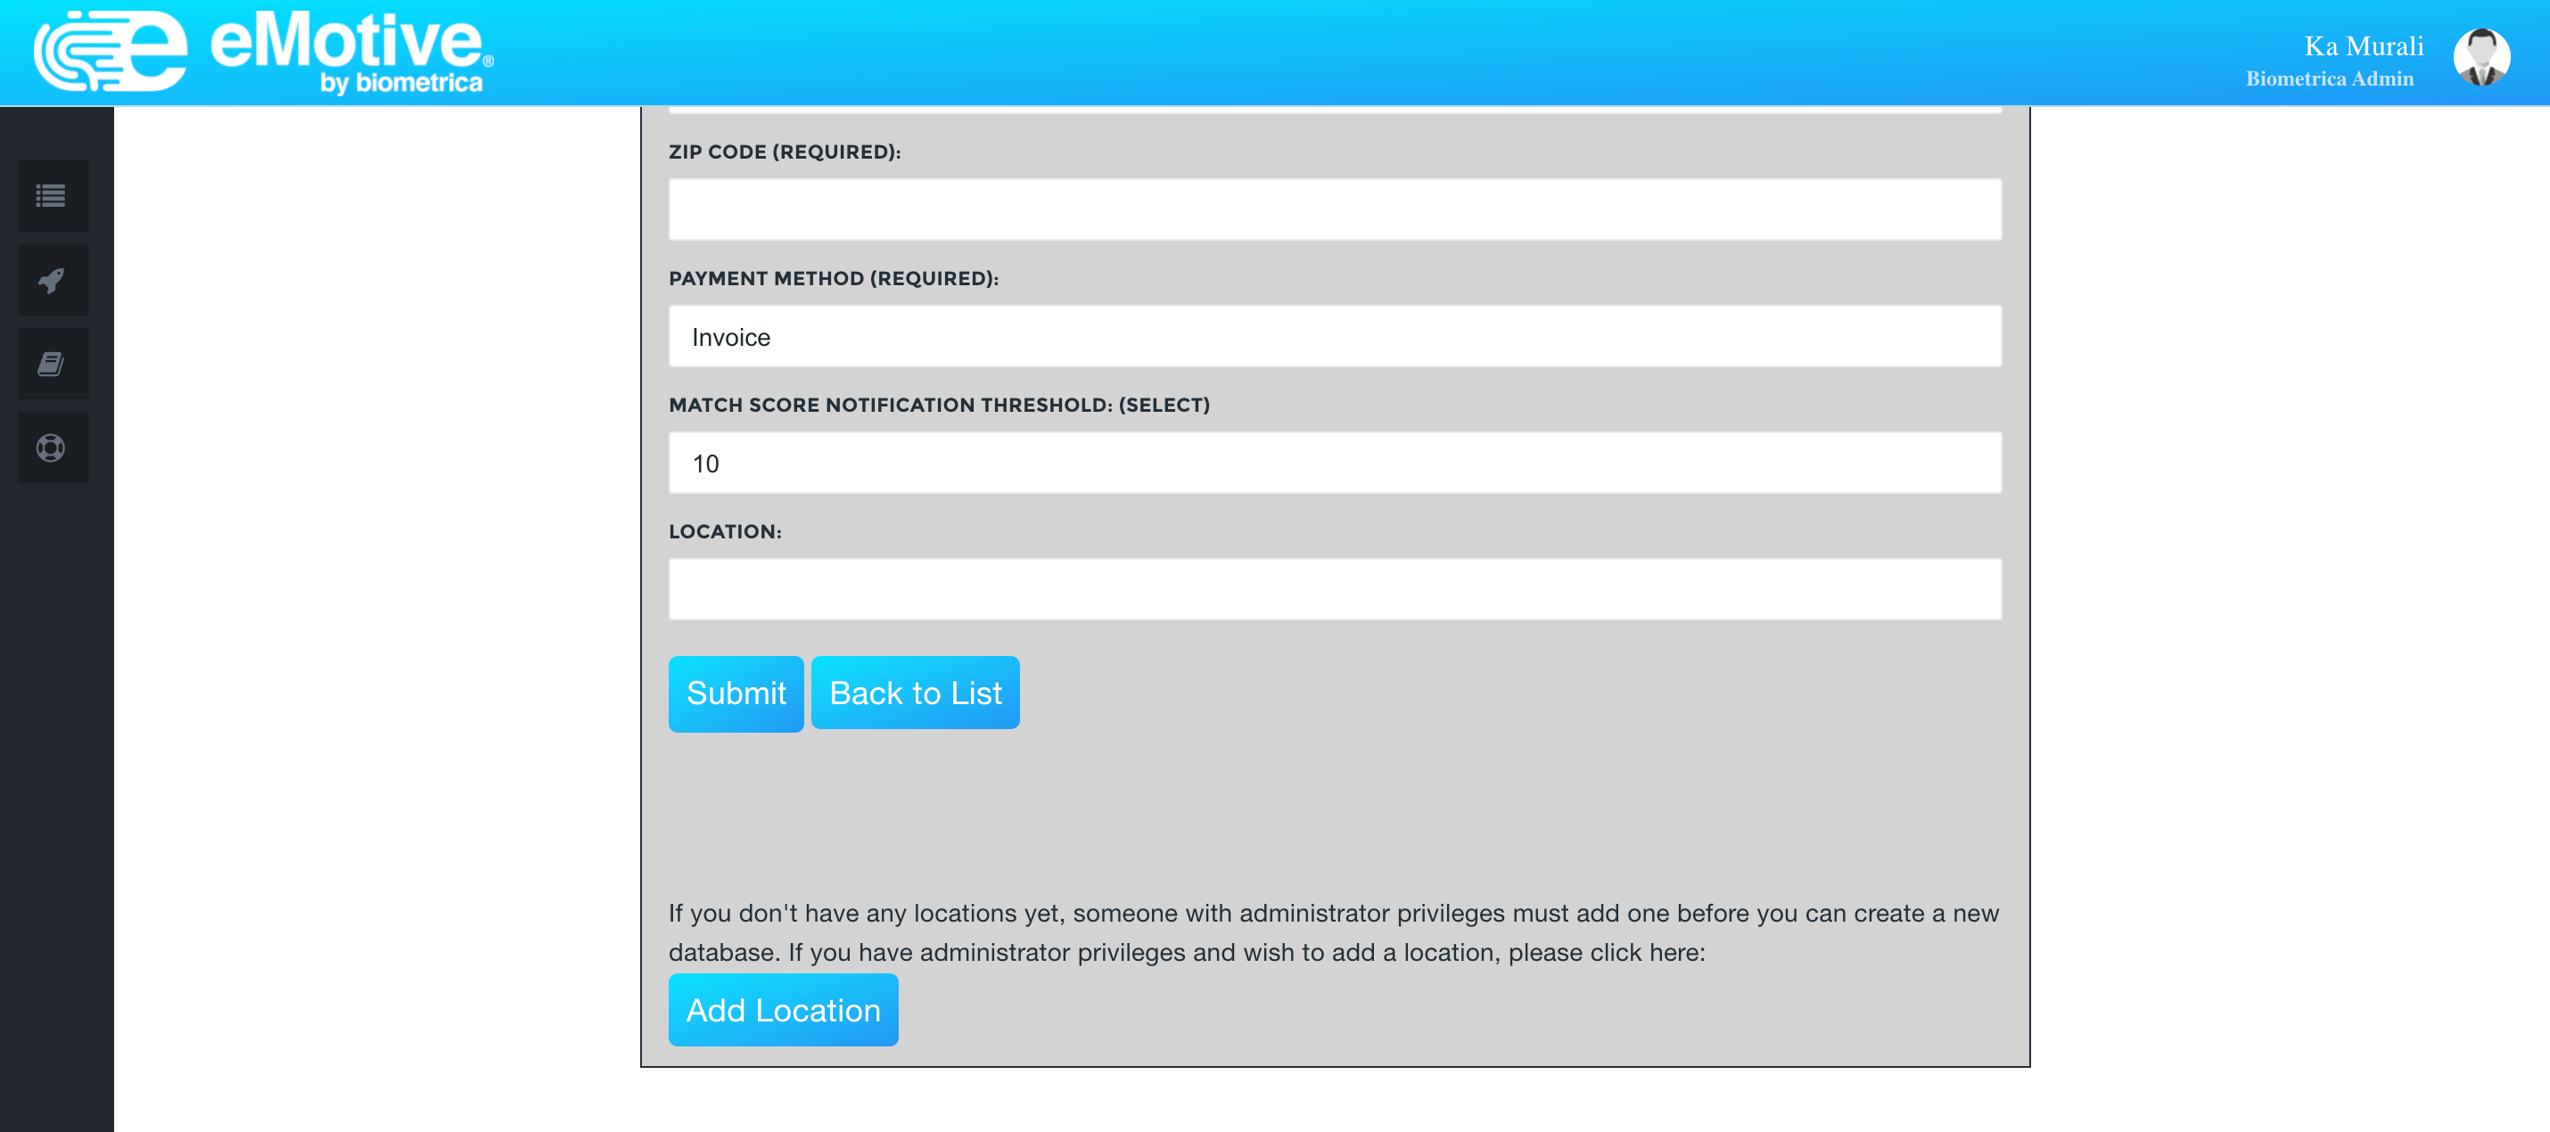Click the life ring support icon
The height and width of the screenshot is (1132, 2550).
coord(53,448)
